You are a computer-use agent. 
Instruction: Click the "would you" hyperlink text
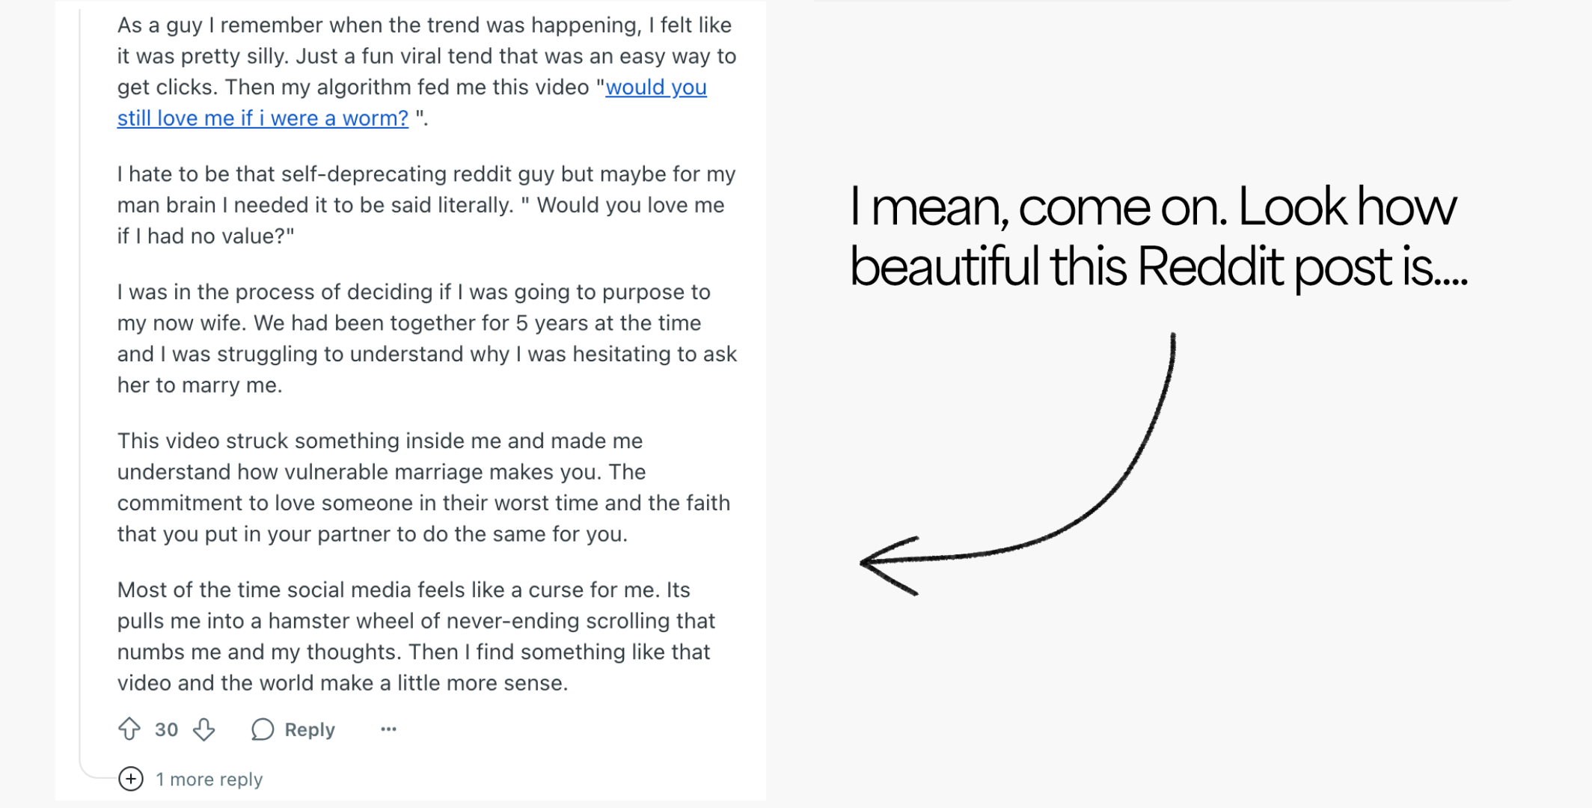[x=656, y=87]
